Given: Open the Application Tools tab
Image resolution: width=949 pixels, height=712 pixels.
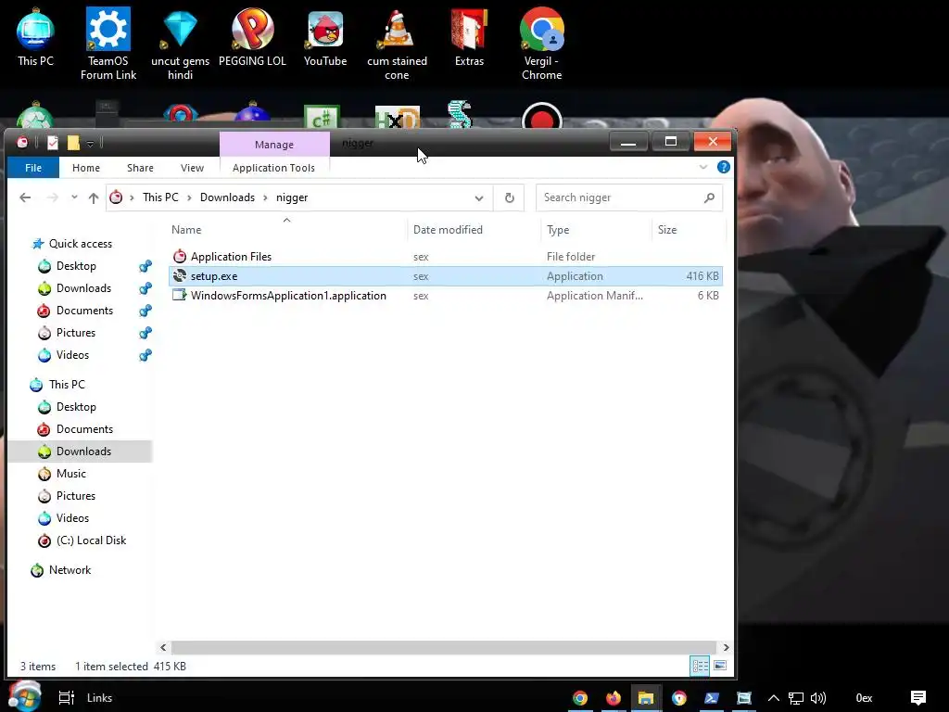Looking at the screenshot, I should pos(273,168).
